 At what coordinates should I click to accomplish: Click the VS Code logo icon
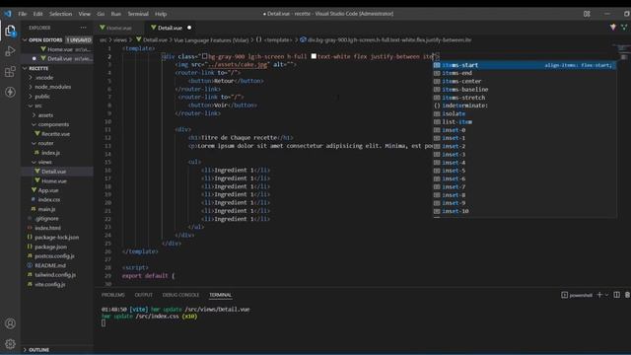coord(8,14)
